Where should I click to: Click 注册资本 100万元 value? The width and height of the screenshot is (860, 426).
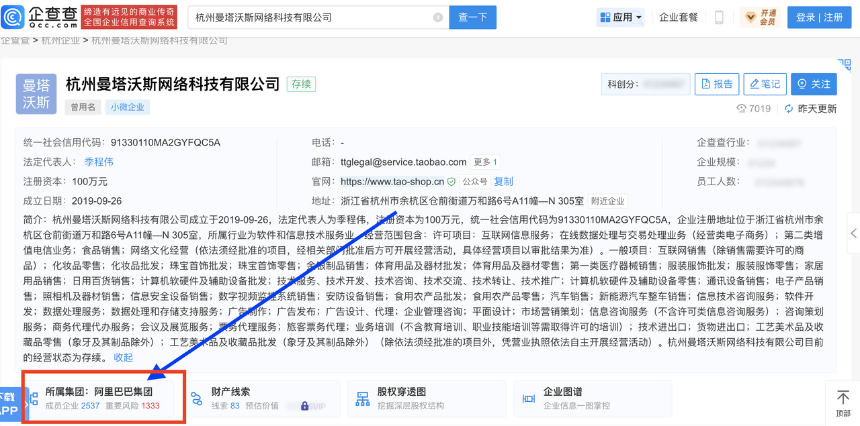point(89,181)
